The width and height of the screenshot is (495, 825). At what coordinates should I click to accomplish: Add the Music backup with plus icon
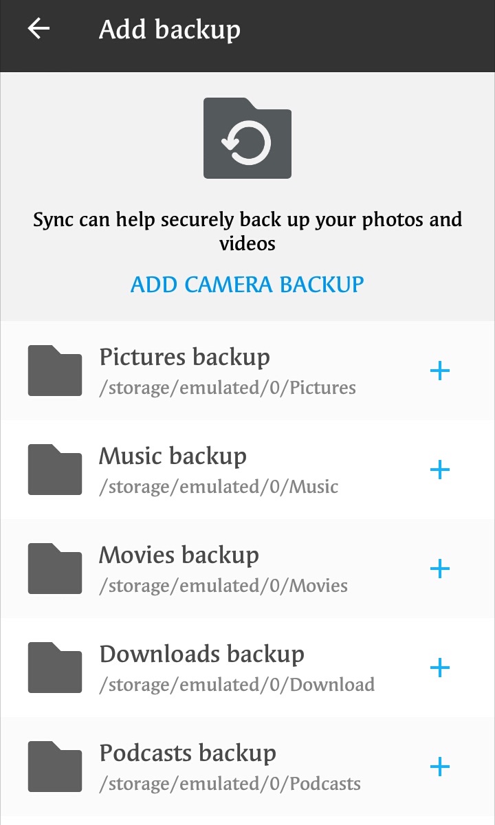coord(439,470)
